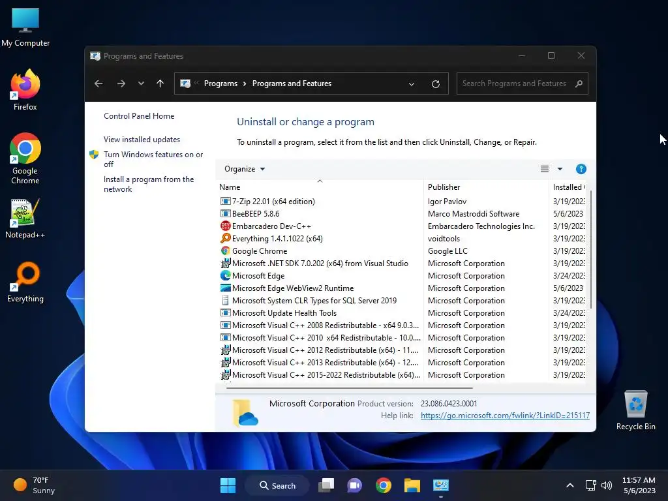Select Microsoft Visual C++ 2008 Redistributable row

pyautogui.click(x=402, y=325)
